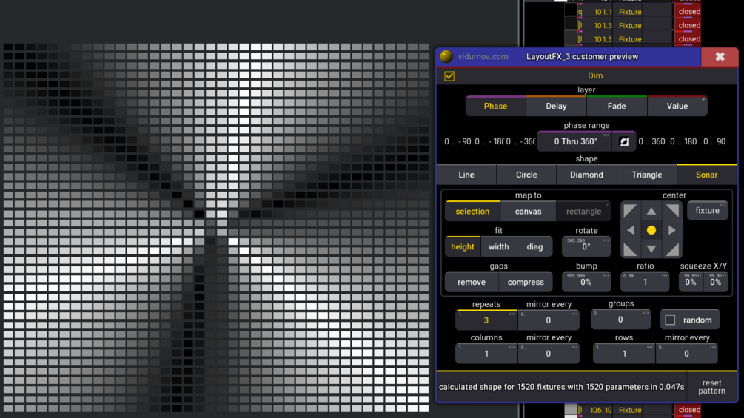Set center to top-right corner arrow
The image size is (744, 418).
tap(672, 211)
